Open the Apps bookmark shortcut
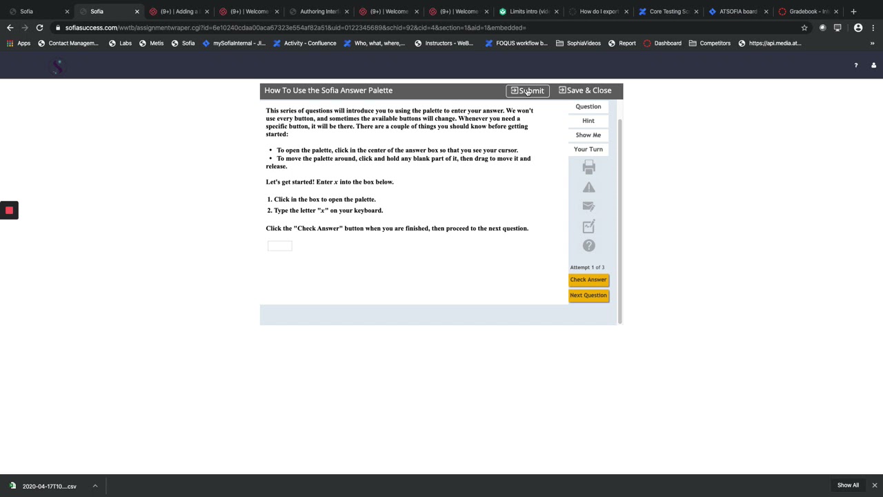Screen dimensions: 883x497 click(x=19, y=43)
